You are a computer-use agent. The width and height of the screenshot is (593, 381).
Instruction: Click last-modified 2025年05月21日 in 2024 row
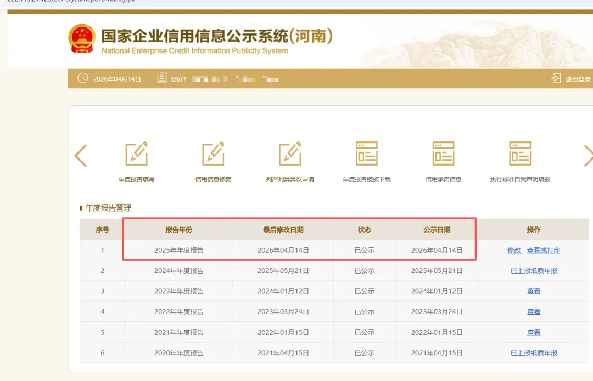[x=283, y=271]
